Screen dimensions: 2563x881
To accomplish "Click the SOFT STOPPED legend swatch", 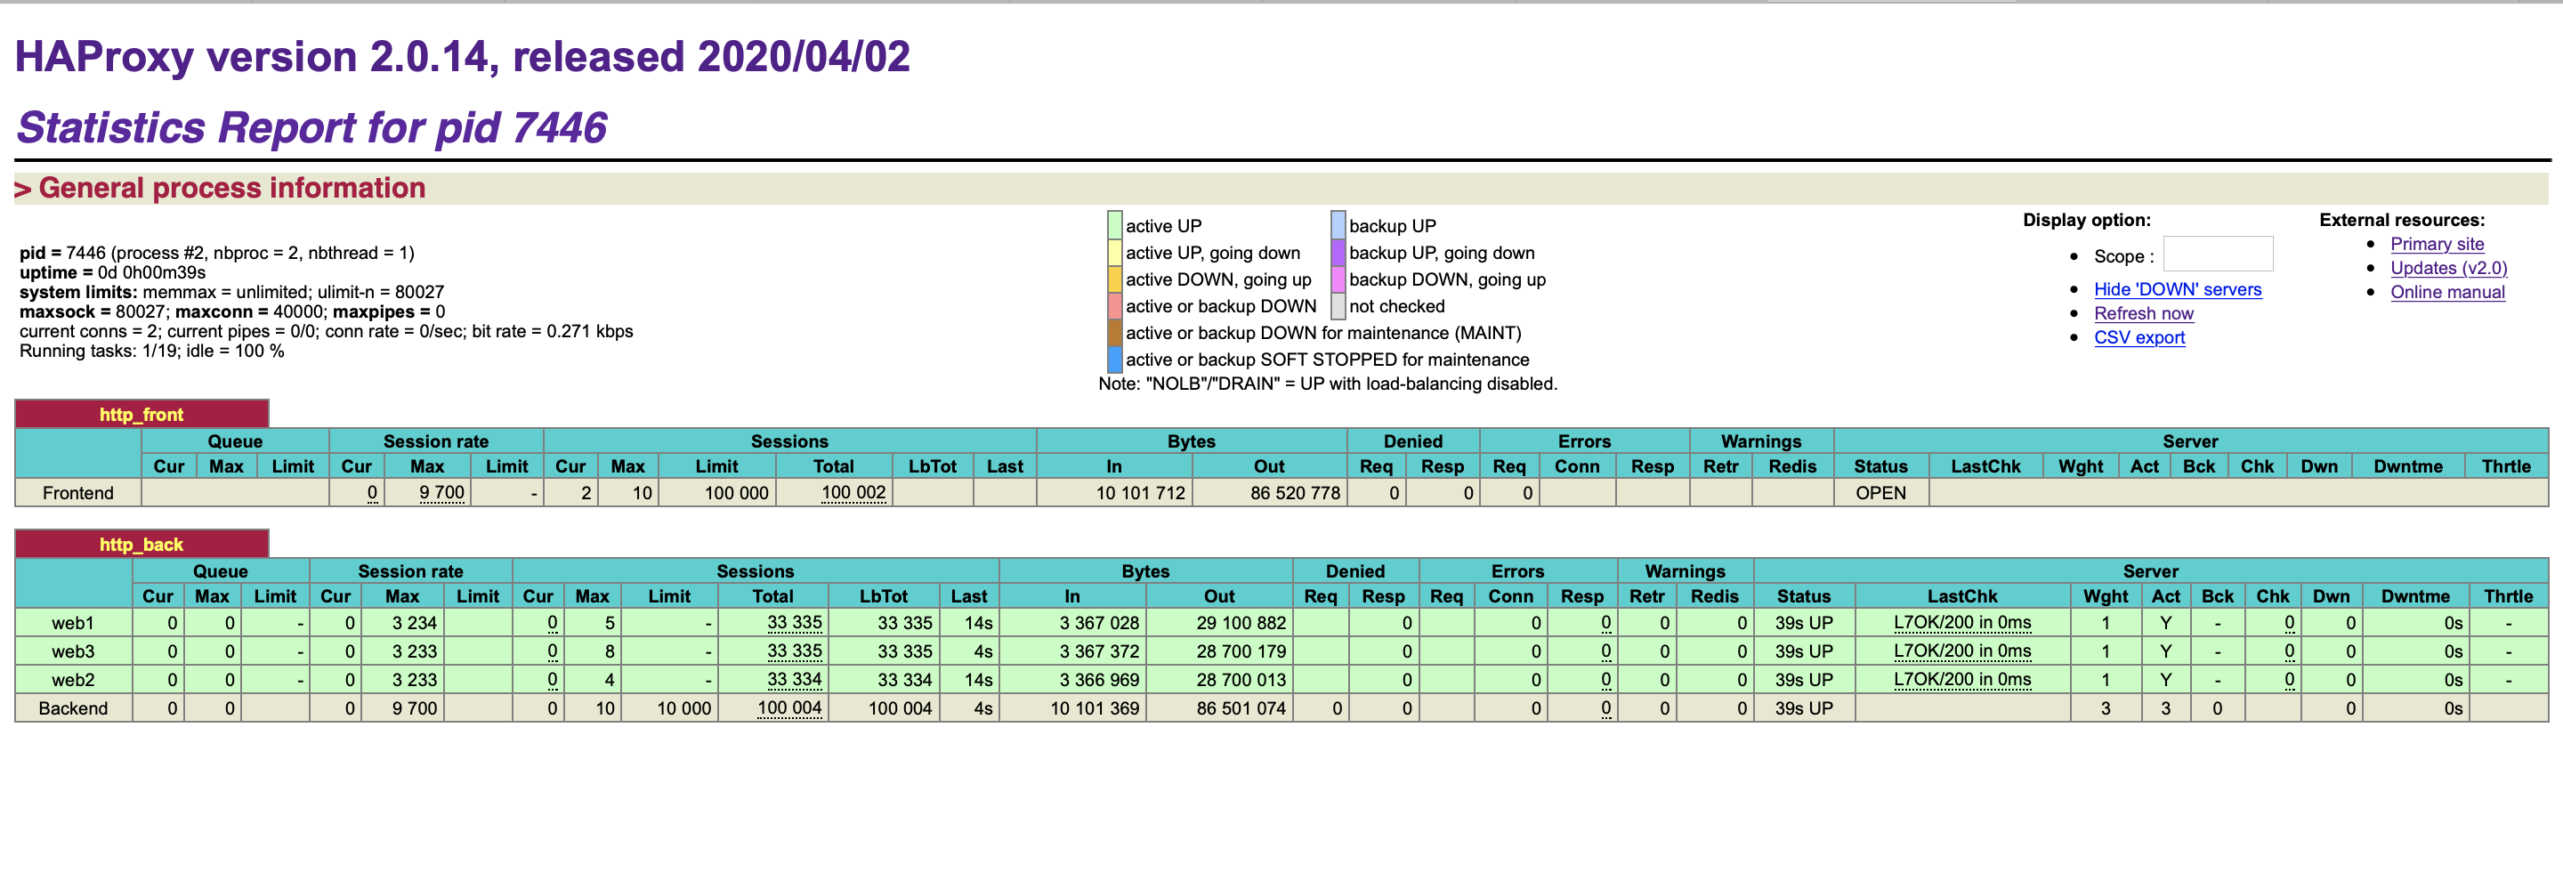I will point(1114,359).
